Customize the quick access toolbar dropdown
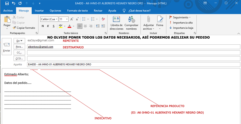241x124 pixels. point(40,3)
